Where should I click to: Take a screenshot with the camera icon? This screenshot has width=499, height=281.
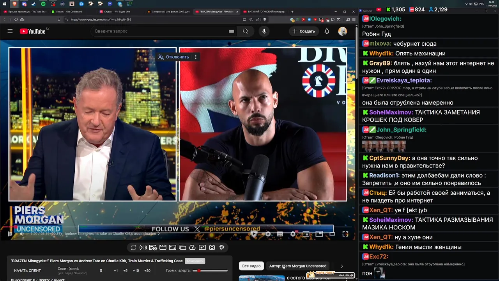tap(212, 247)
